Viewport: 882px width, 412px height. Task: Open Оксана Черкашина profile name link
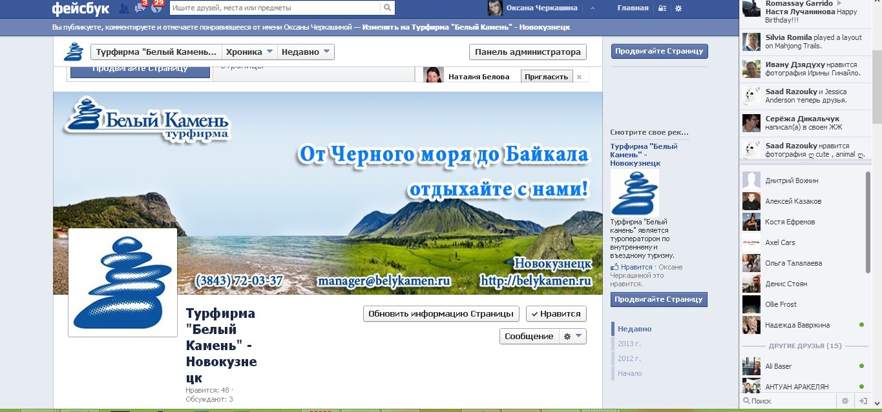click(x=541, y=8)
